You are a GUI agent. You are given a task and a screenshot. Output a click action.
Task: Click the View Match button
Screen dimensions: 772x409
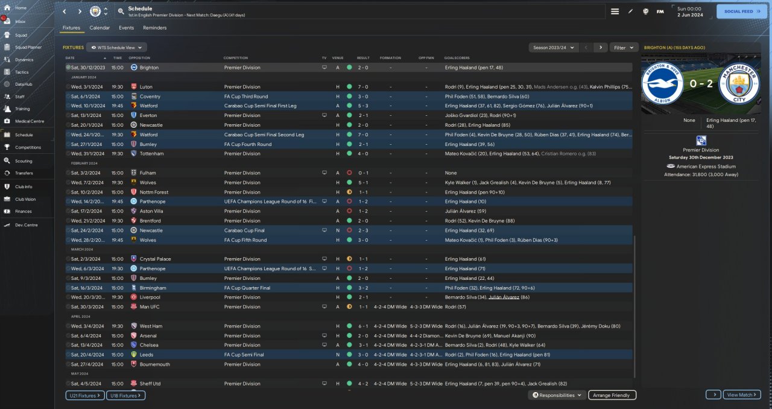coord(741,395)
